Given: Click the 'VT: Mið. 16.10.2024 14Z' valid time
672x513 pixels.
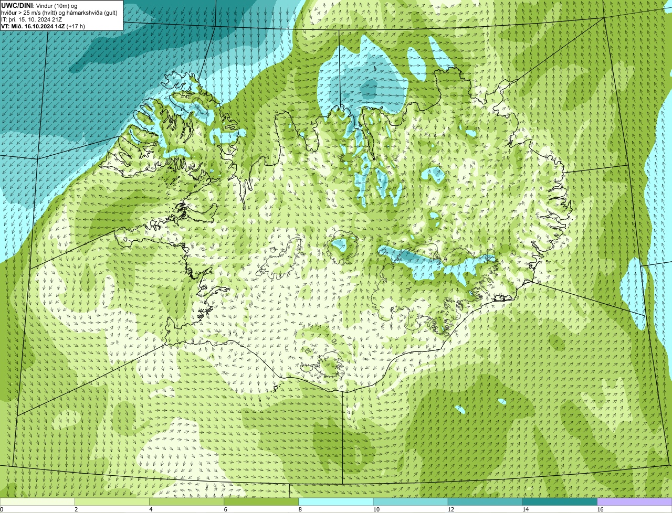Looking at the screenshot, I should point(33,26).
